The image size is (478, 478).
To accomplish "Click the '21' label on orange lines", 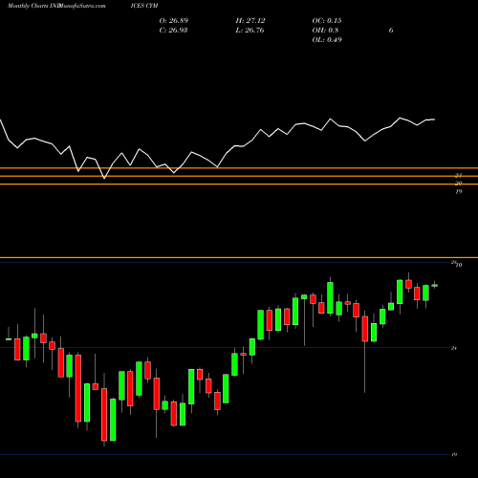I will click(458, 175).
